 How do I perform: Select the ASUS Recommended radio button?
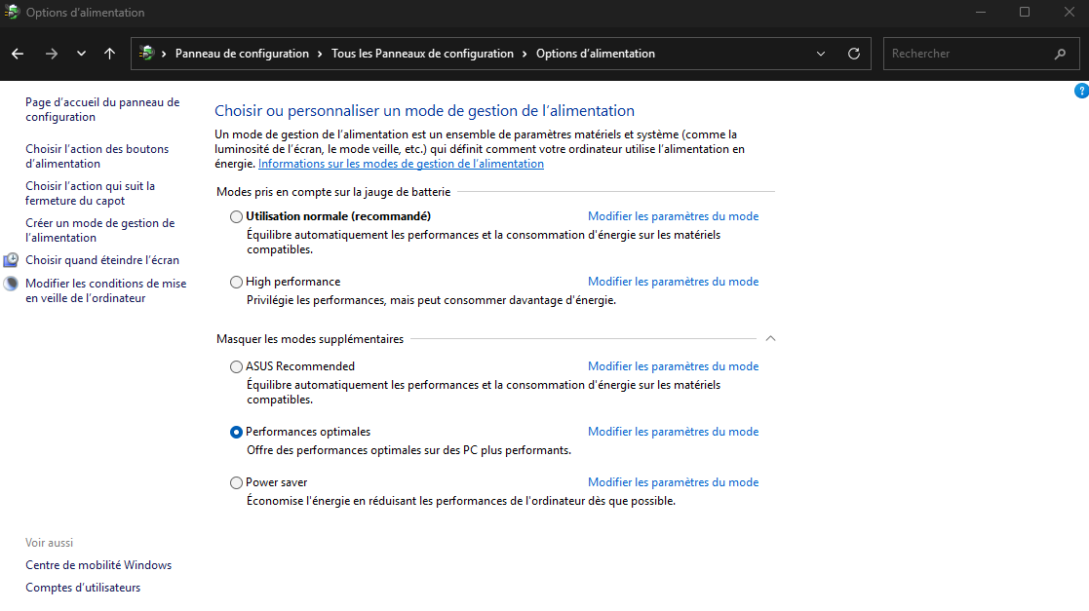pos(236,366)
